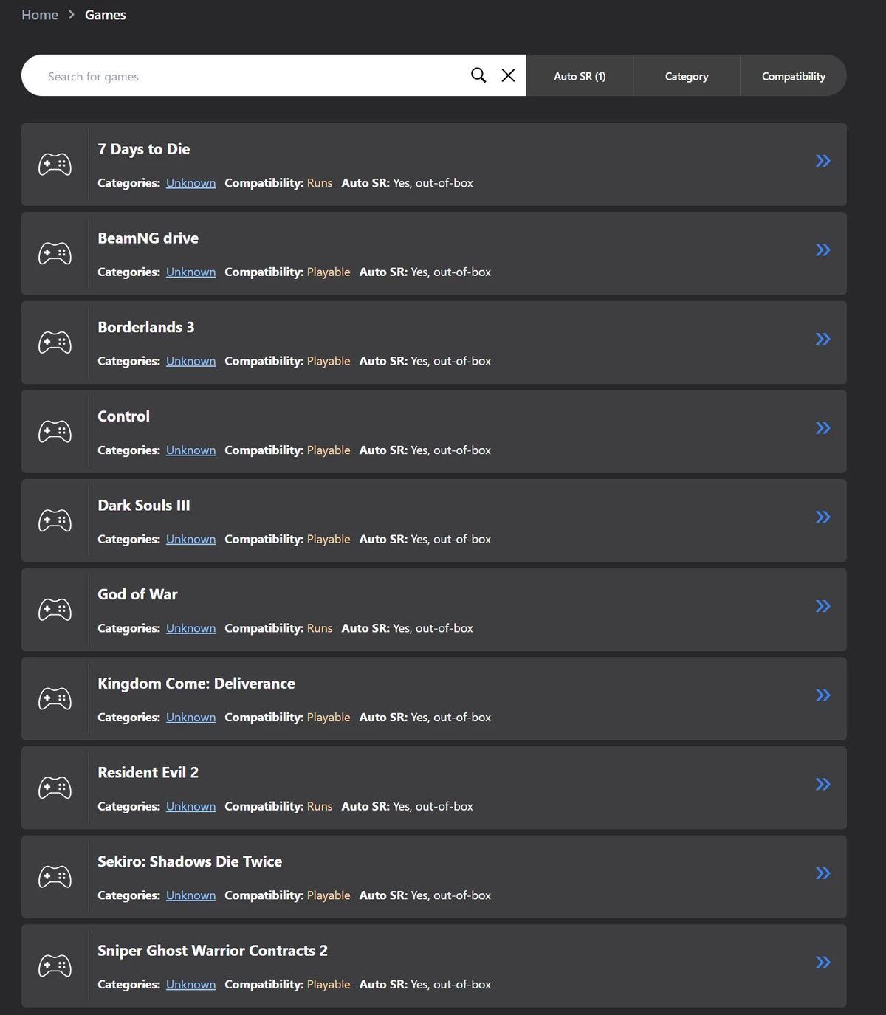
Task: Click the Kingdom Come: Deliverance title
Action: [x=196, y=684]
